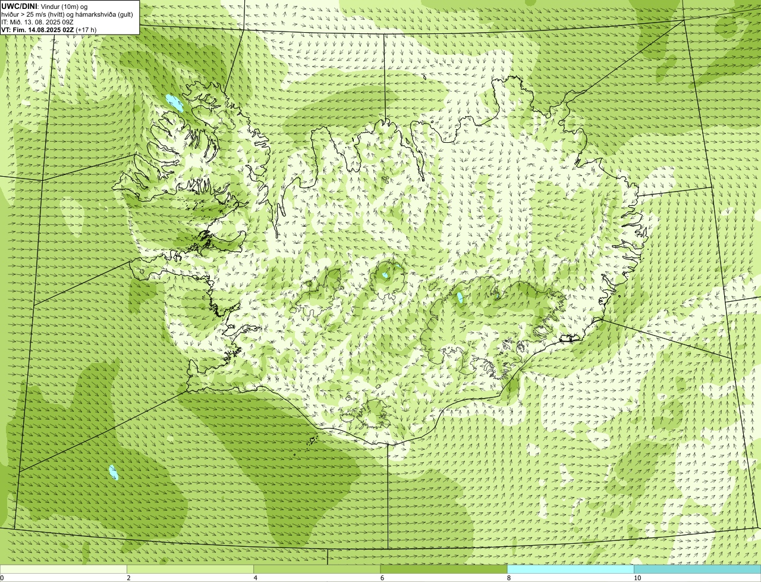The height and width of the screenshot is (582, 761).
Task: Click the "8" scale label
Action: [509, 578]
